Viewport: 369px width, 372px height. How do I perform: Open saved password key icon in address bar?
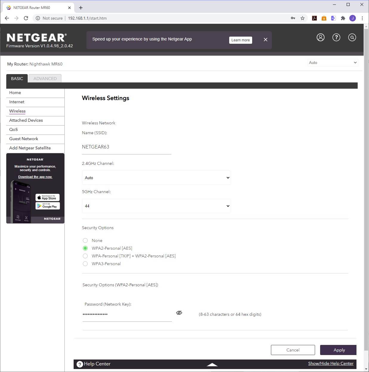(293, 18)
